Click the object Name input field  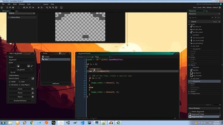point(21,60)
